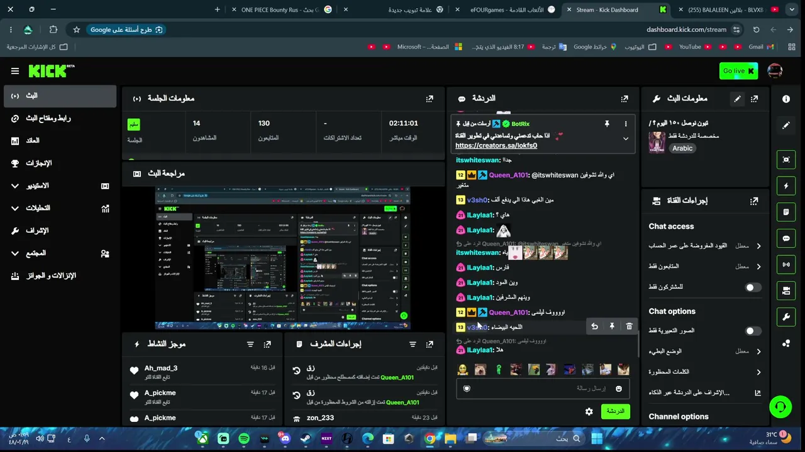Reply to the v3sh0 chat message
805x452 pixels.
(594, 326)
